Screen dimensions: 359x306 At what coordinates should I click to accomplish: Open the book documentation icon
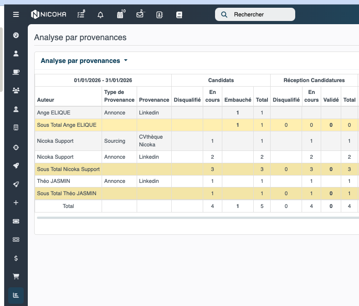(179, 15)
